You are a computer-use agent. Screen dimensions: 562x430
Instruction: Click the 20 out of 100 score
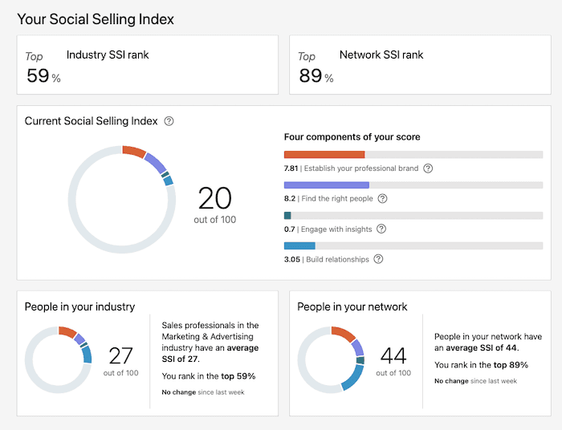[214, 204]
